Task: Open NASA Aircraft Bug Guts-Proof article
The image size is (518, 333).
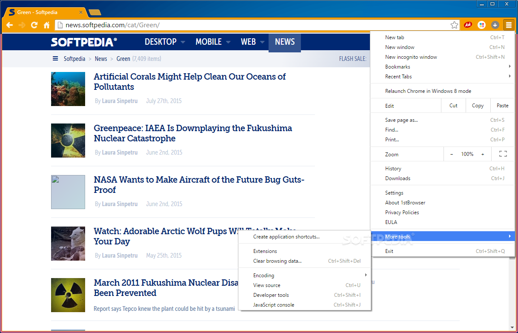Action: 199,185
